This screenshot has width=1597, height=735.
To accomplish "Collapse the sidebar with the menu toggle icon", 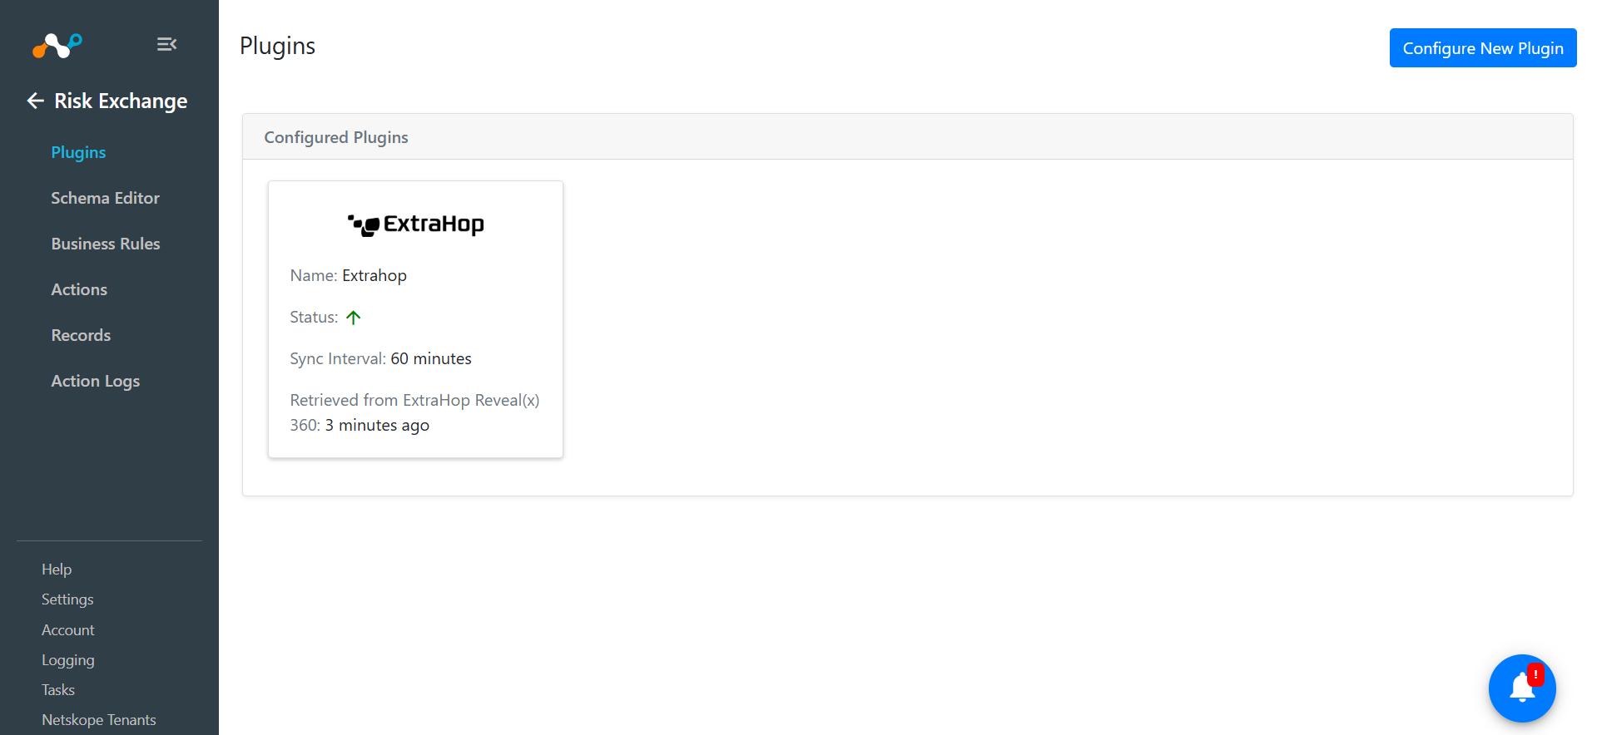I will pyautogui.click(x=166, y=44).
